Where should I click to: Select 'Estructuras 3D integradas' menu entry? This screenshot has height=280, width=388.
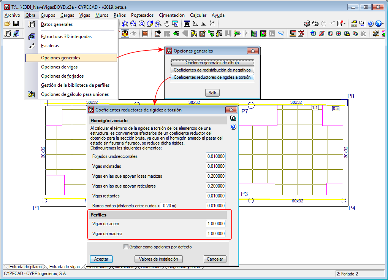(71, 37)
